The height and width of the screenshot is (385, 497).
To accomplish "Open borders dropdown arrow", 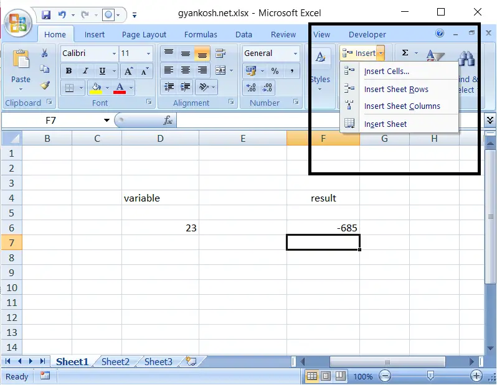I will [x=81, y=88].
